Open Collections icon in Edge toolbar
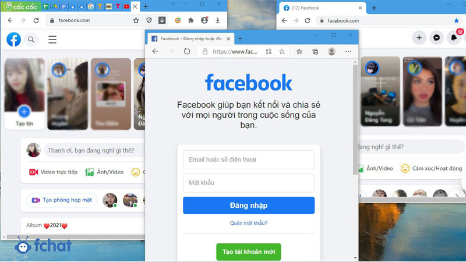 [315, 51]
